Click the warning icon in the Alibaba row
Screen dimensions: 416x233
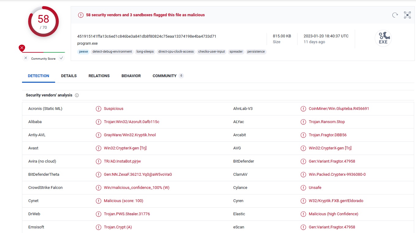[99, 122]
